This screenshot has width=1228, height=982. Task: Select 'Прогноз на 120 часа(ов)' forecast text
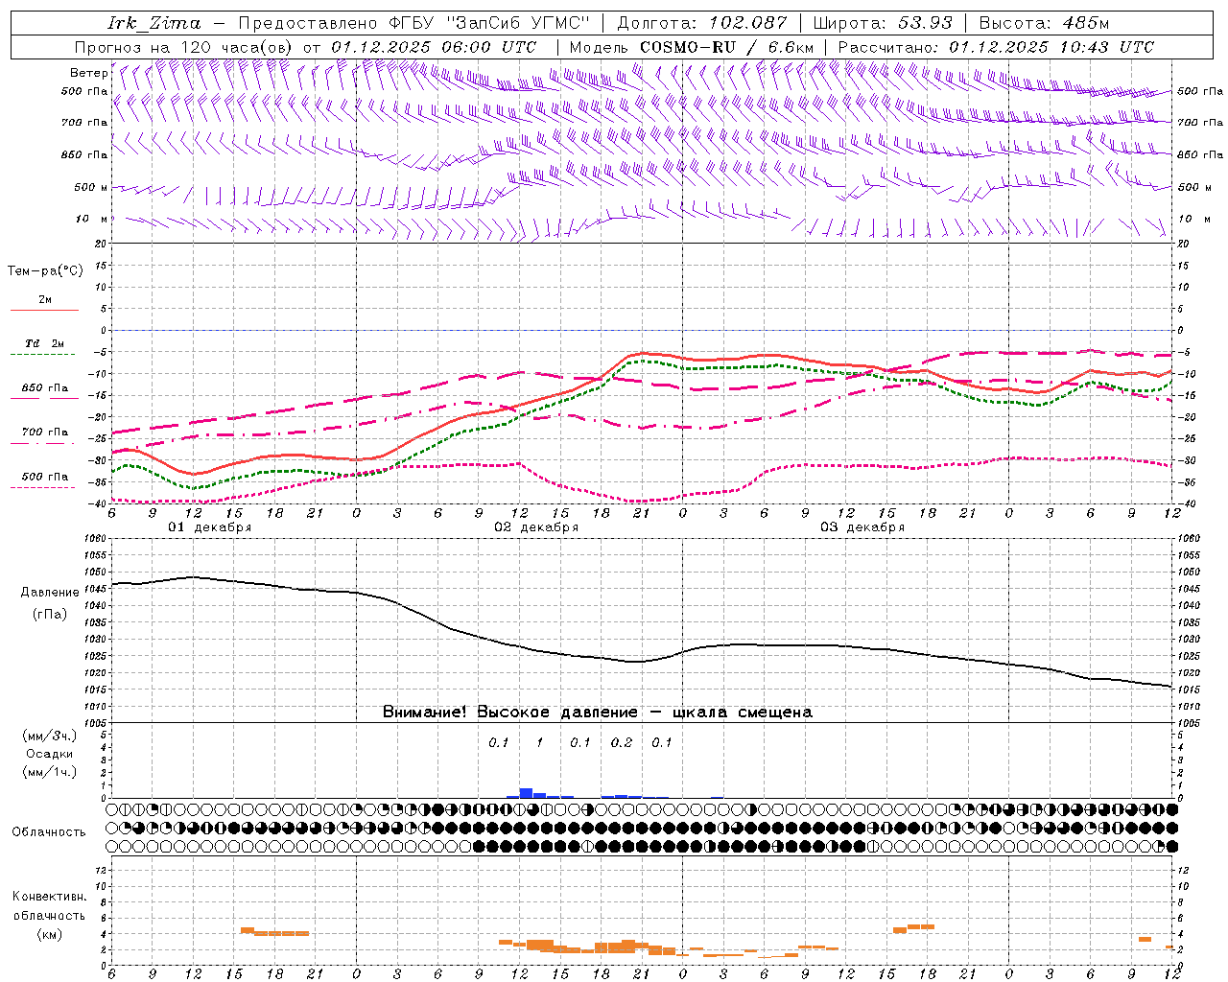click(185, 47)
